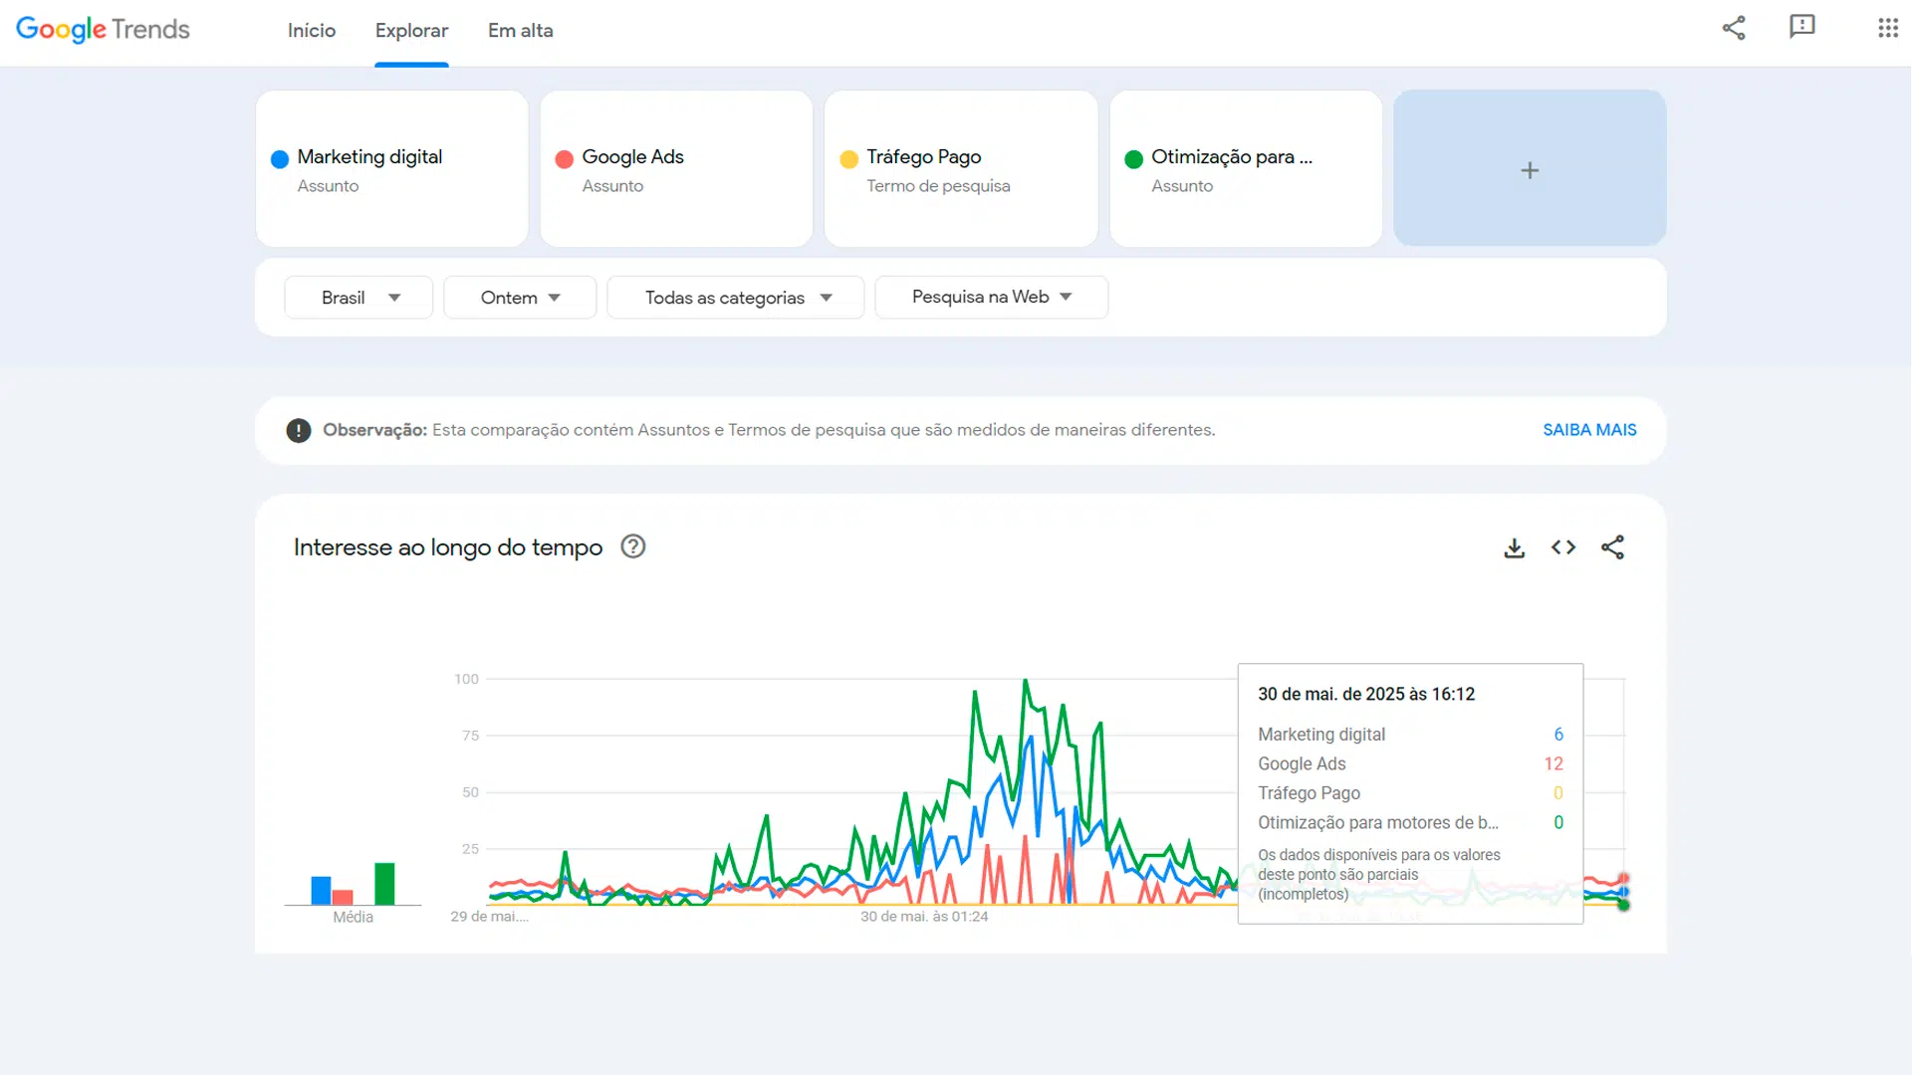Click the blue Média bar in average chart
Viewport: 1912px width, 1075px height.
321,890
